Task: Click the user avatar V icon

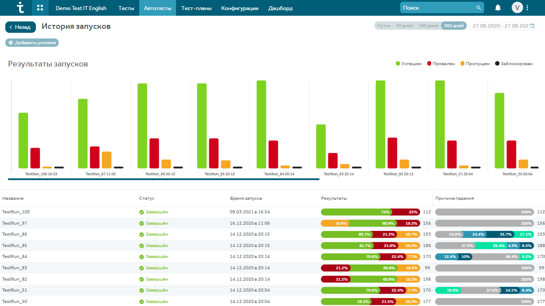Action: (517, 8)
